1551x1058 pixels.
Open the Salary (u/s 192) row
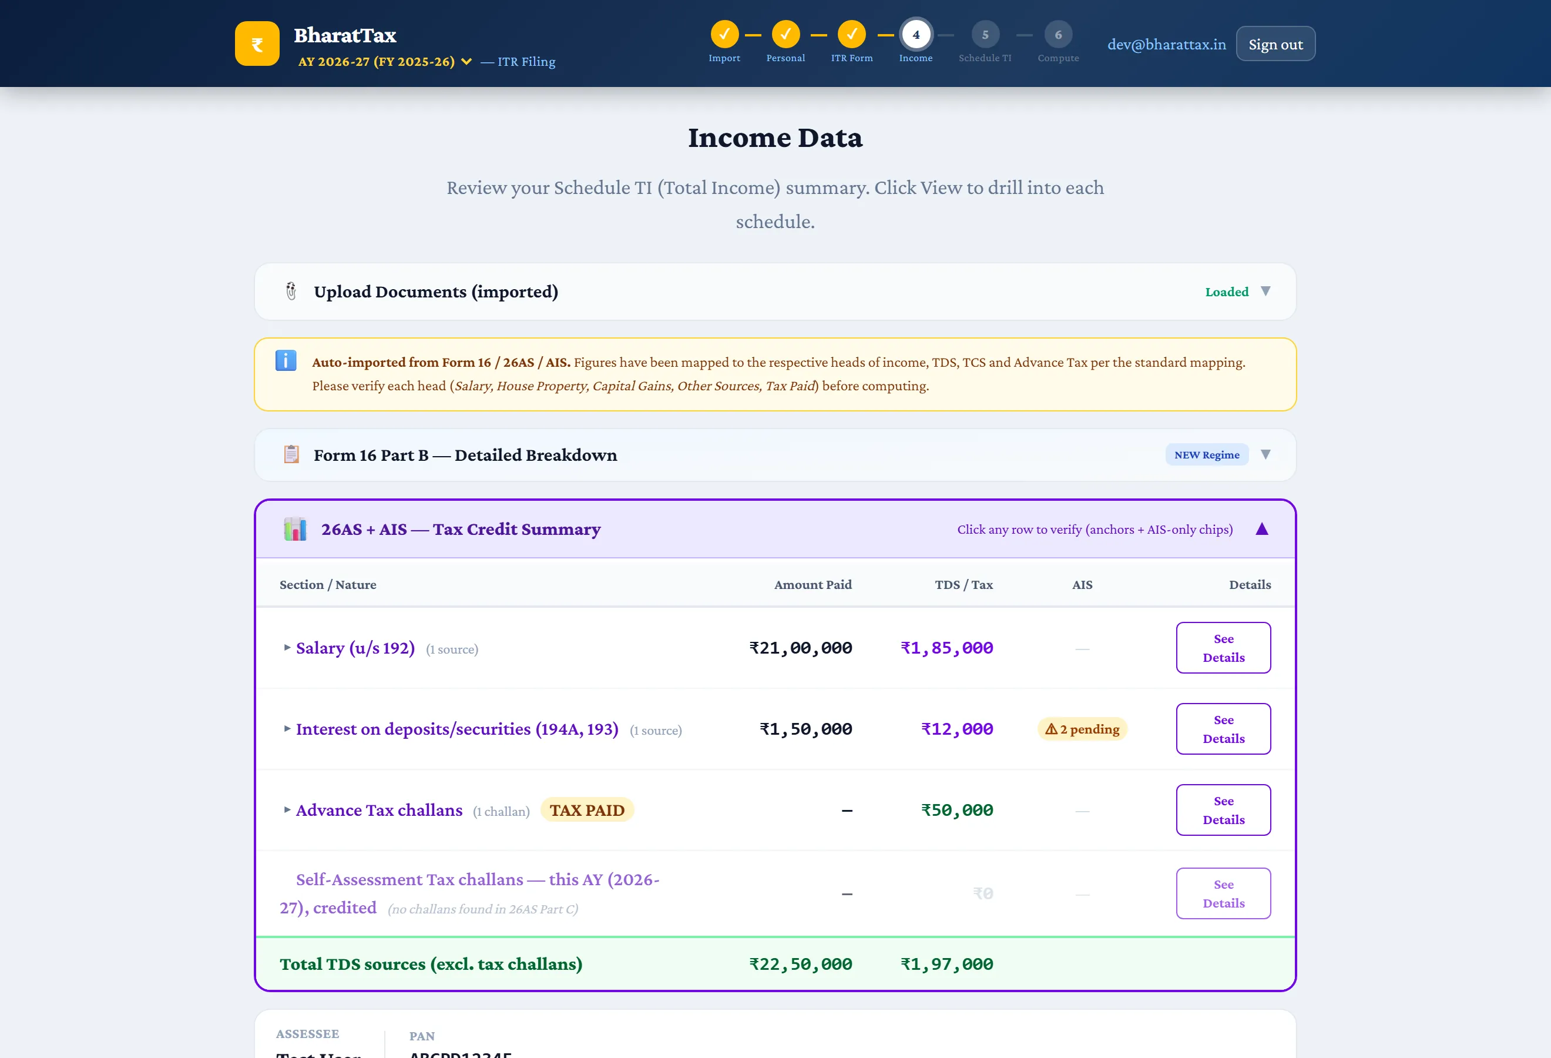pyautogui.click(x=775, y=648)
